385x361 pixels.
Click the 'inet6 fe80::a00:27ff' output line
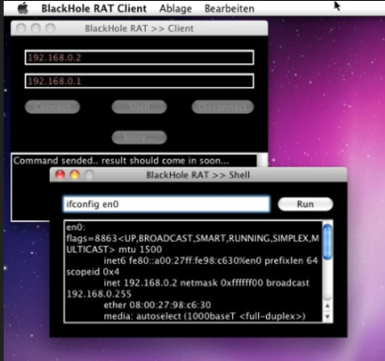point(210,261)
